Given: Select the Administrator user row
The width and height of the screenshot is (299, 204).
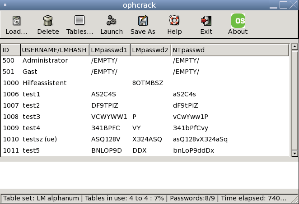Looking at the screenshot, I should [145, 60].
